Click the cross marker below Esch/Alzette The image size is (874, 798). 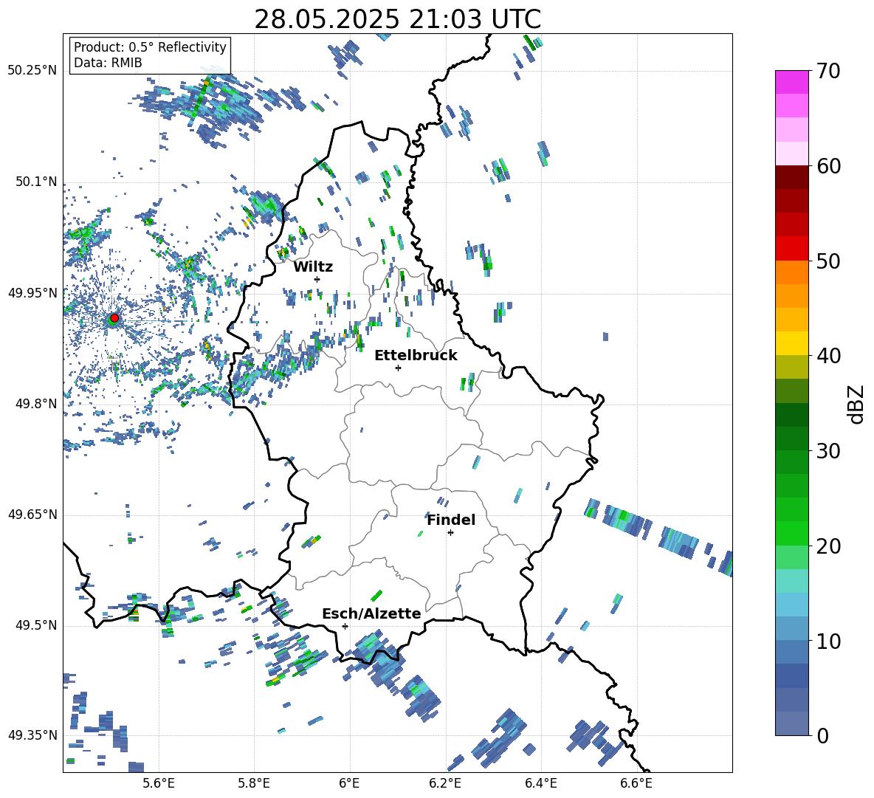pyautogui.click(x=345, y=626)
